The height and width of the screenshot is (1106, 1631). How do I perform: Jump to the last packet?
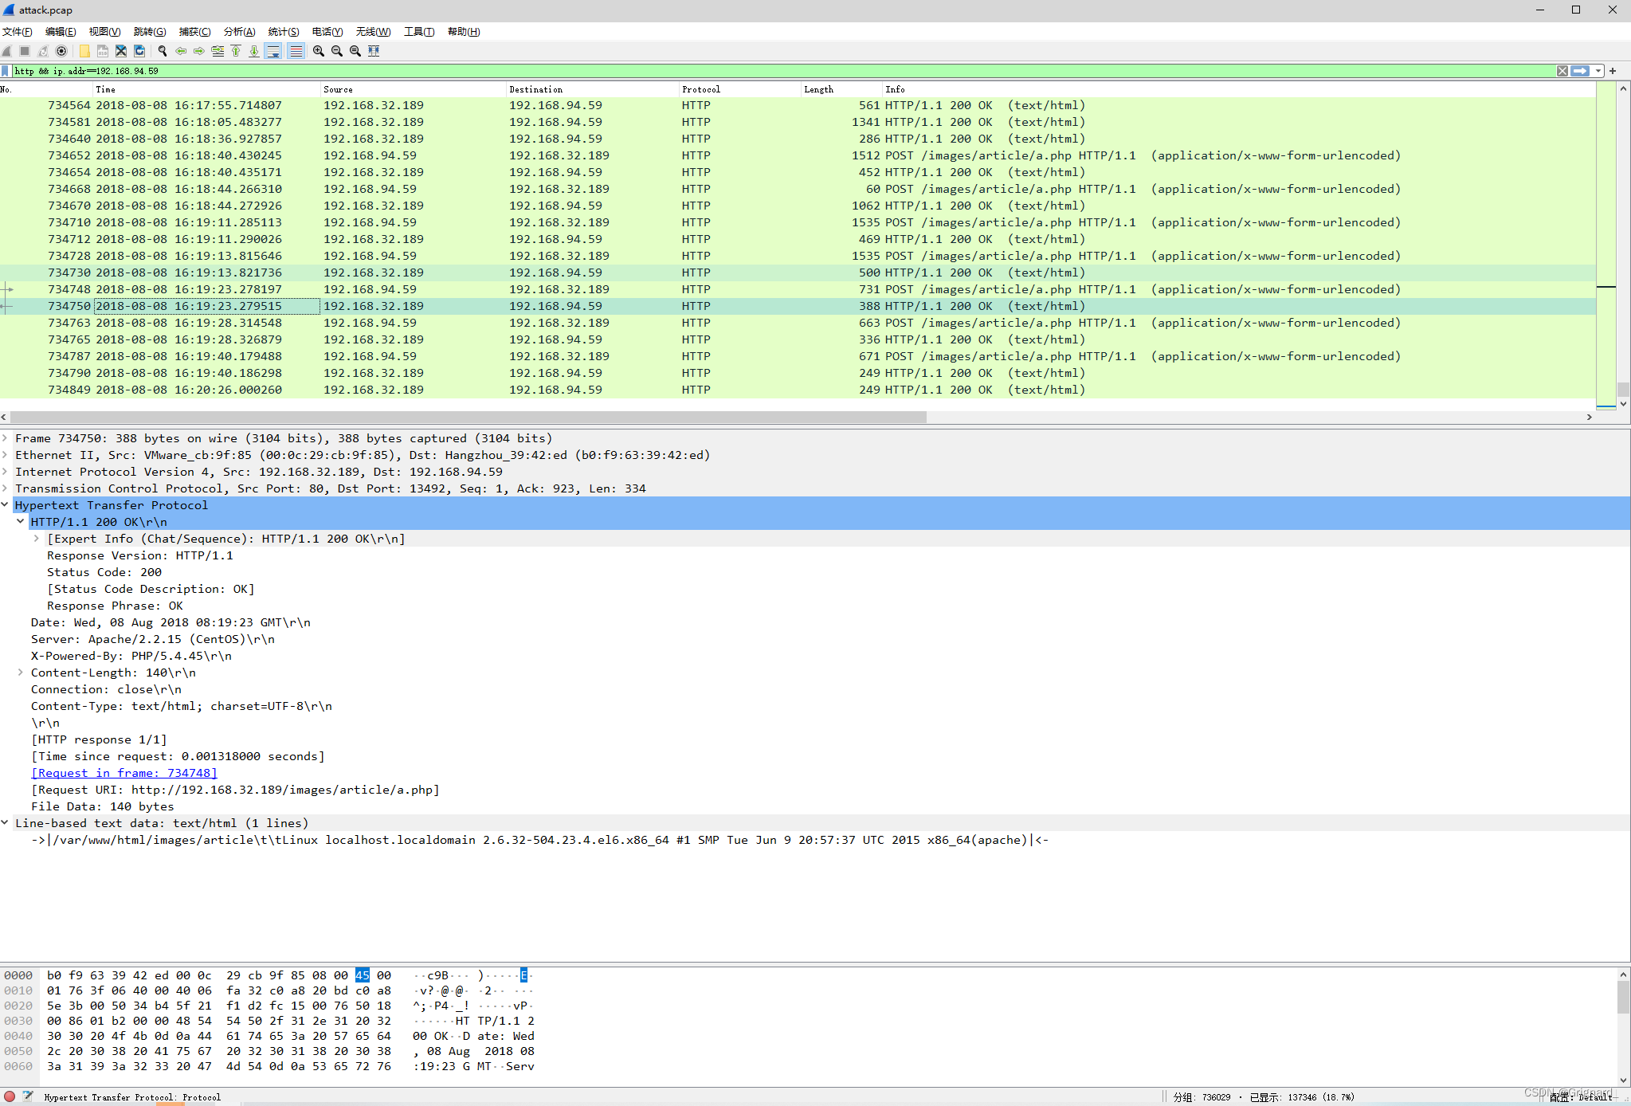tap(254, 51)
